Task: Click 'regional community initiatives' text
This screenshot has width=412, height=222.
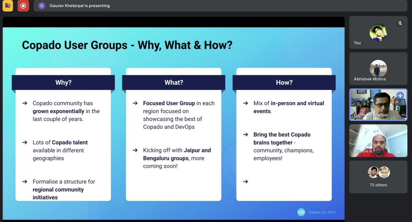Action: point(58,194)
